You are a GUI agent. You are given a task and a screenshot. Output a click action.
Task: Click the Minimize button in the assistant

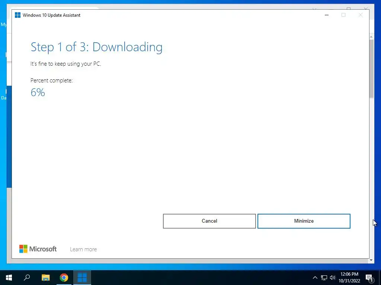pos(304,221)
